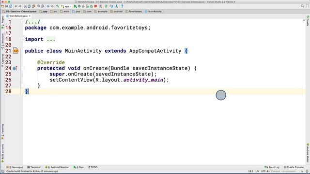Screen dimensions: 310x174
Task: Make the project with the hammer icon
Action: 58,6
